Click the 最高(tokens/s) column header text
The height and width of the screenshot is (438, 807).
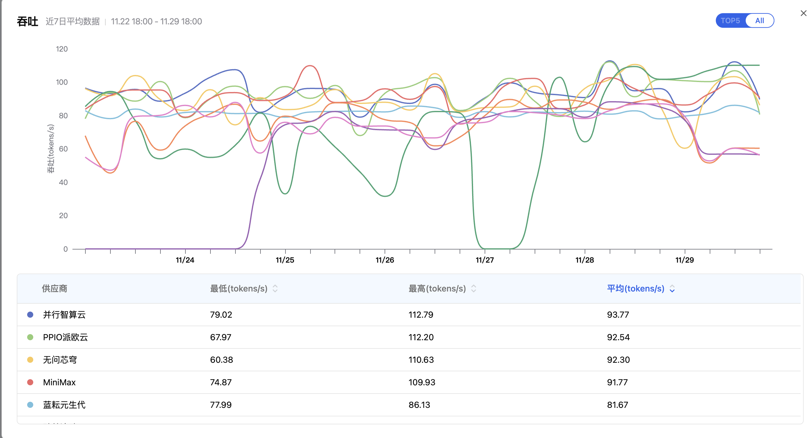(x=437, y=288)
